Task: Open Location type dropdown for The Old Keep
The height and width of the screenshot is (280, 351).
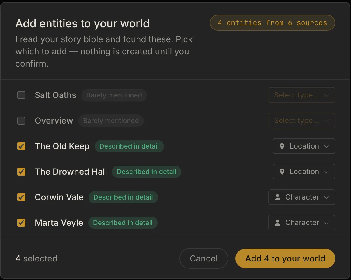Action: click(x=304, y=146)
